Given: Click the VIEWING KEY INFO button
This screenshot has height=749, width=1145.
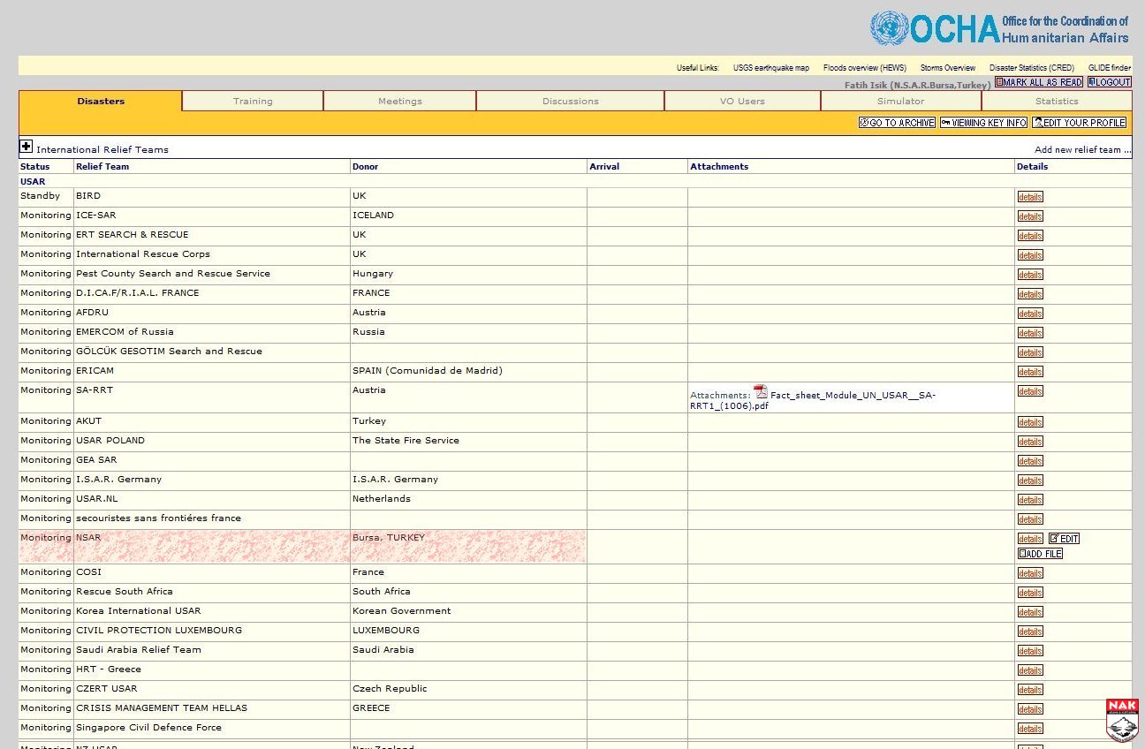Looking at the screenshot, I should (x=983, y=123).
